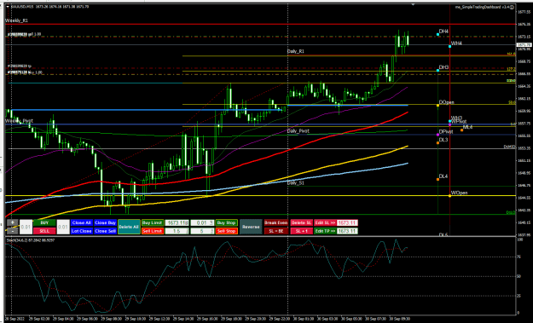
Task: Click the DL3 level marker
Action: coord(437,143)
